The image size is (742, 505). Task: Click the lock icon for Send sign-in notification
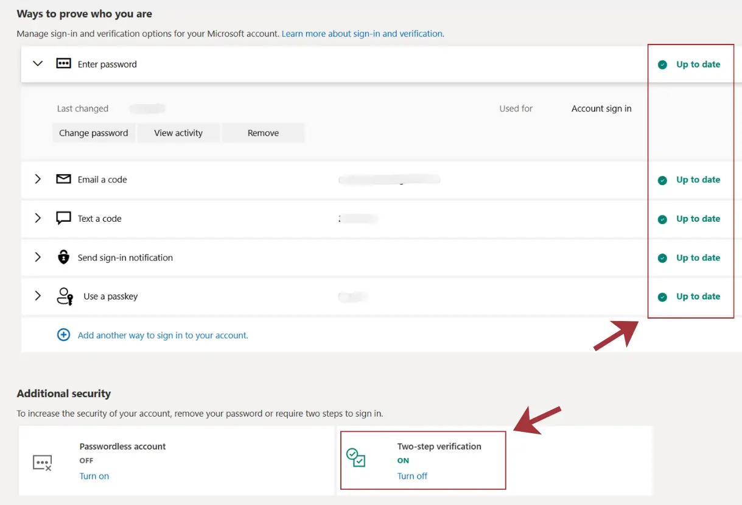coord(63,258)
